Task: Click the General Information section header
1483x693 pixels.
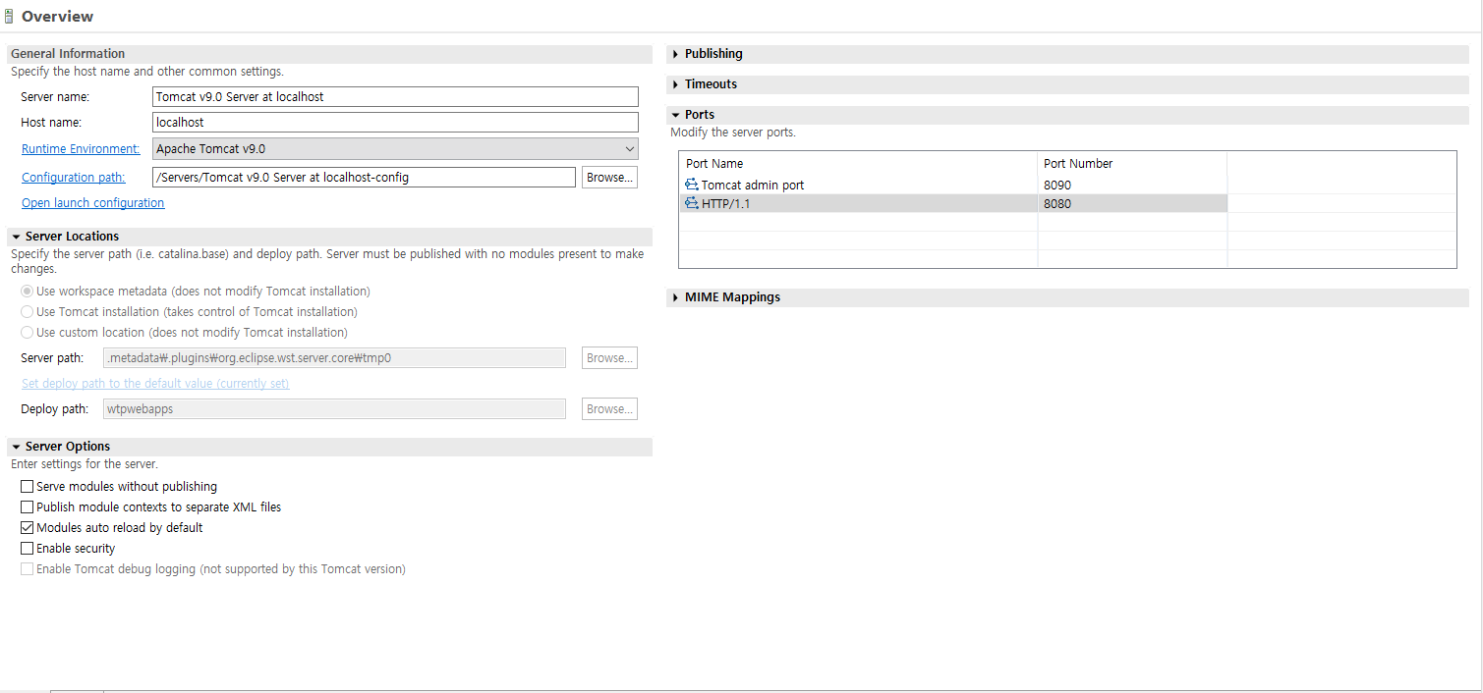Action: coord(329,54)
